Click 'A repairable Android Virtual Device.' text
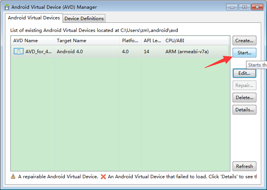 point(58,177)
